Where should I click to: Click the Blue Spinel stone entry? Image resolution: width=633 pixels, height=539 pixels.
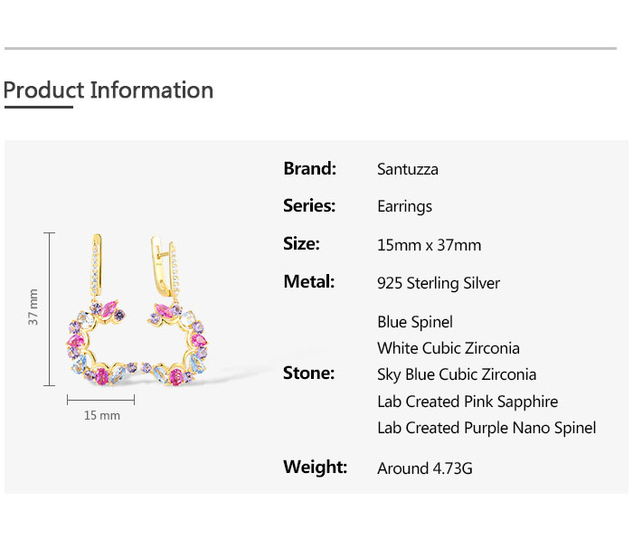[414, 322]
